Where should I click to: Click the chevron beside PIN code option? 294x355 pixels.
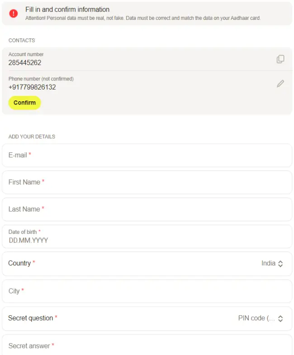click(x=280, y=318)
